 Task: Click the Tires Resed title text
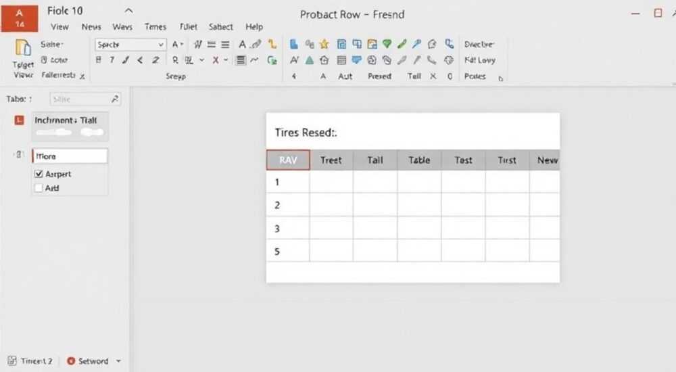[x=306, y=133]
